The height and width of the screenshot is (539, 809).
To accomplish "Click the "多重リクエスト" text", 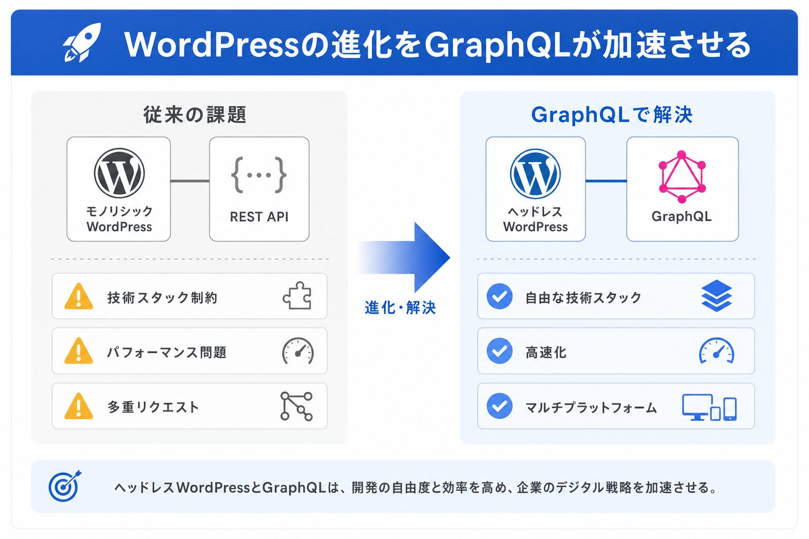I will pos(153,407).
